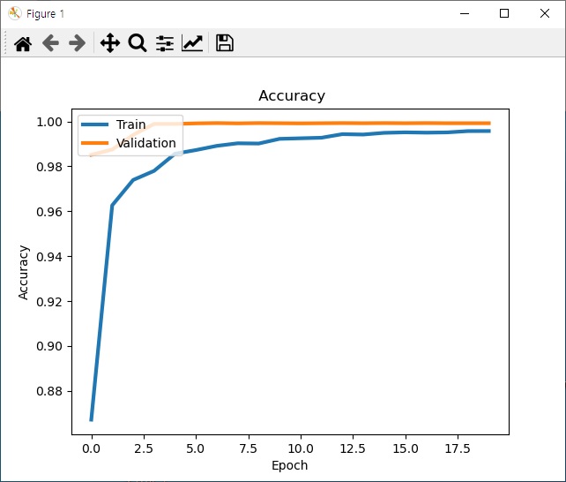Click the 0.94 y-axis tick label
The width and height of the screenshot is (566, 482).
[x=49, y=257]
